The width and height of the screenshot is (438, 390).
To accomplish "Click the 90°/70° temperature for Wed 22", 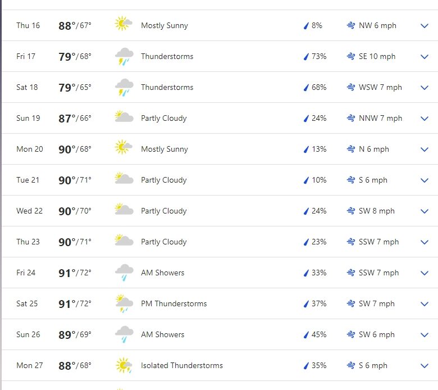I will (x=75, y=211).
